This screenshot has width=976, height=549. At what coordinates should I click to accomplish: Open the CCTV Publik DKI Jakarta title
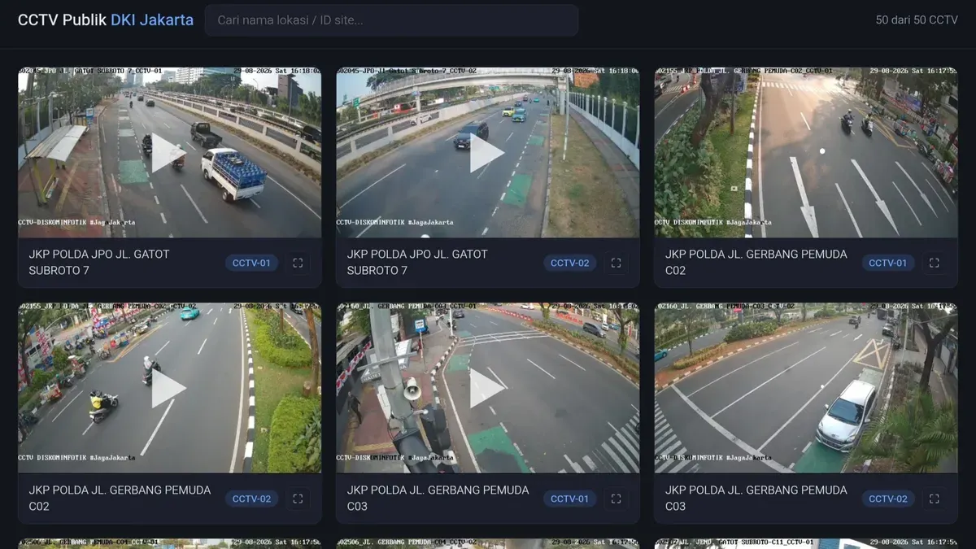[x=106, y=20]
